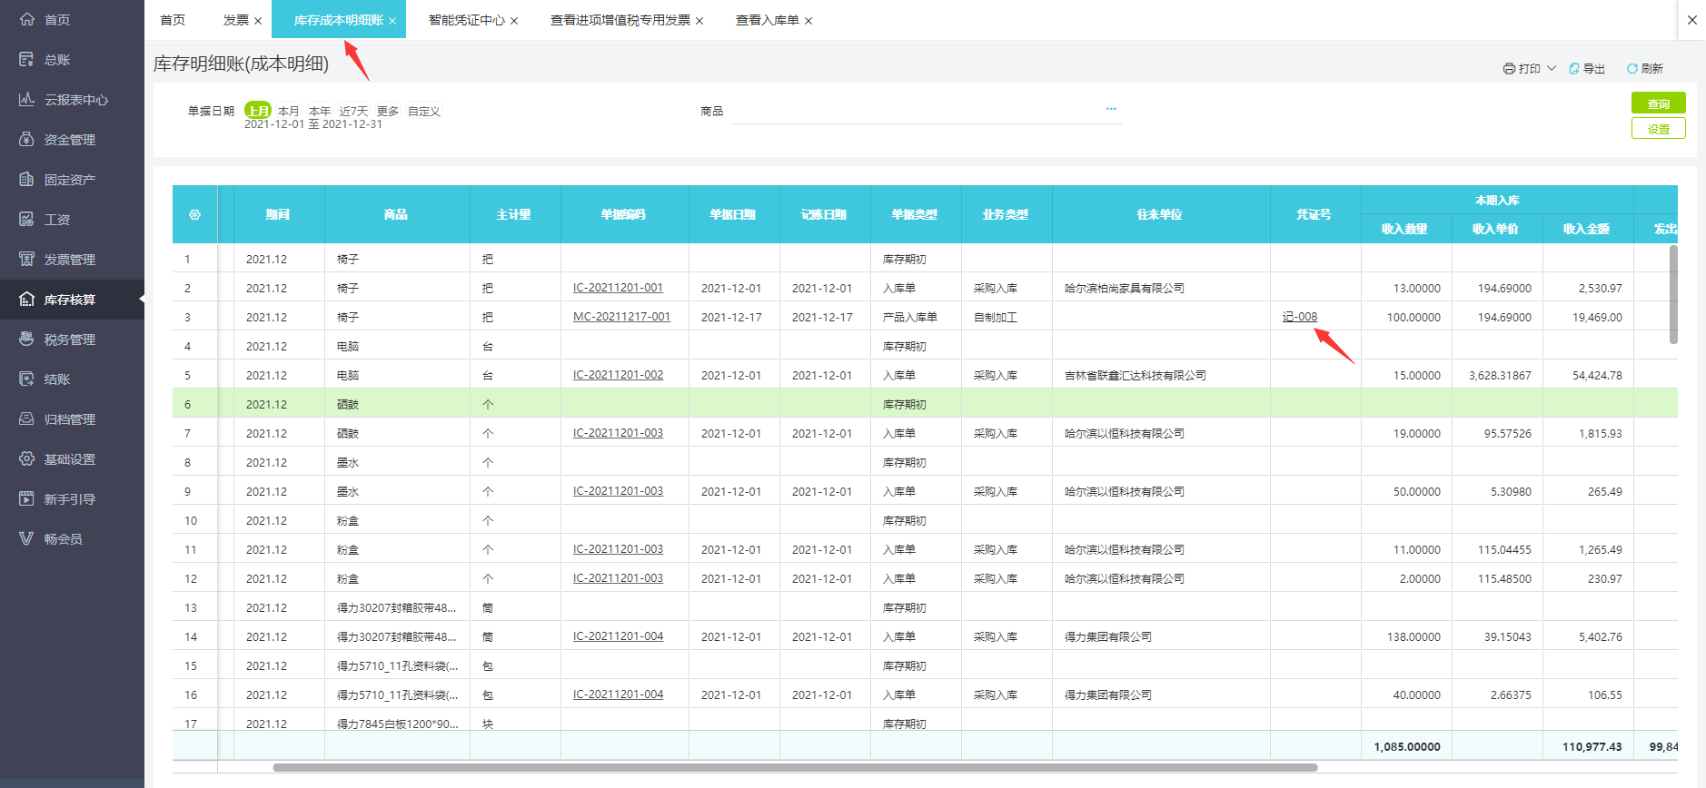Click the 导出 export icon

point(1574,69)
